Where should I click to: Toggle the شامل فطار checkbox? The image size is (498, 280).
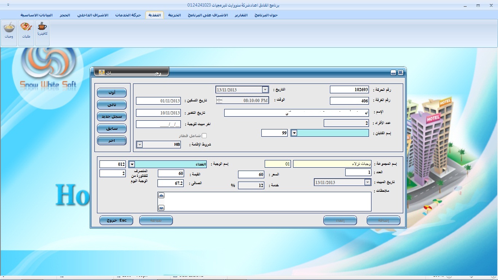(204, 136)
